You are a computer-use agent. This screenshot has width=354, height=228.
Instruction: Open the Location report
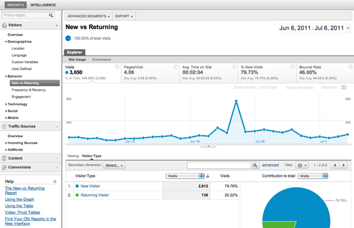coord(18,48)
